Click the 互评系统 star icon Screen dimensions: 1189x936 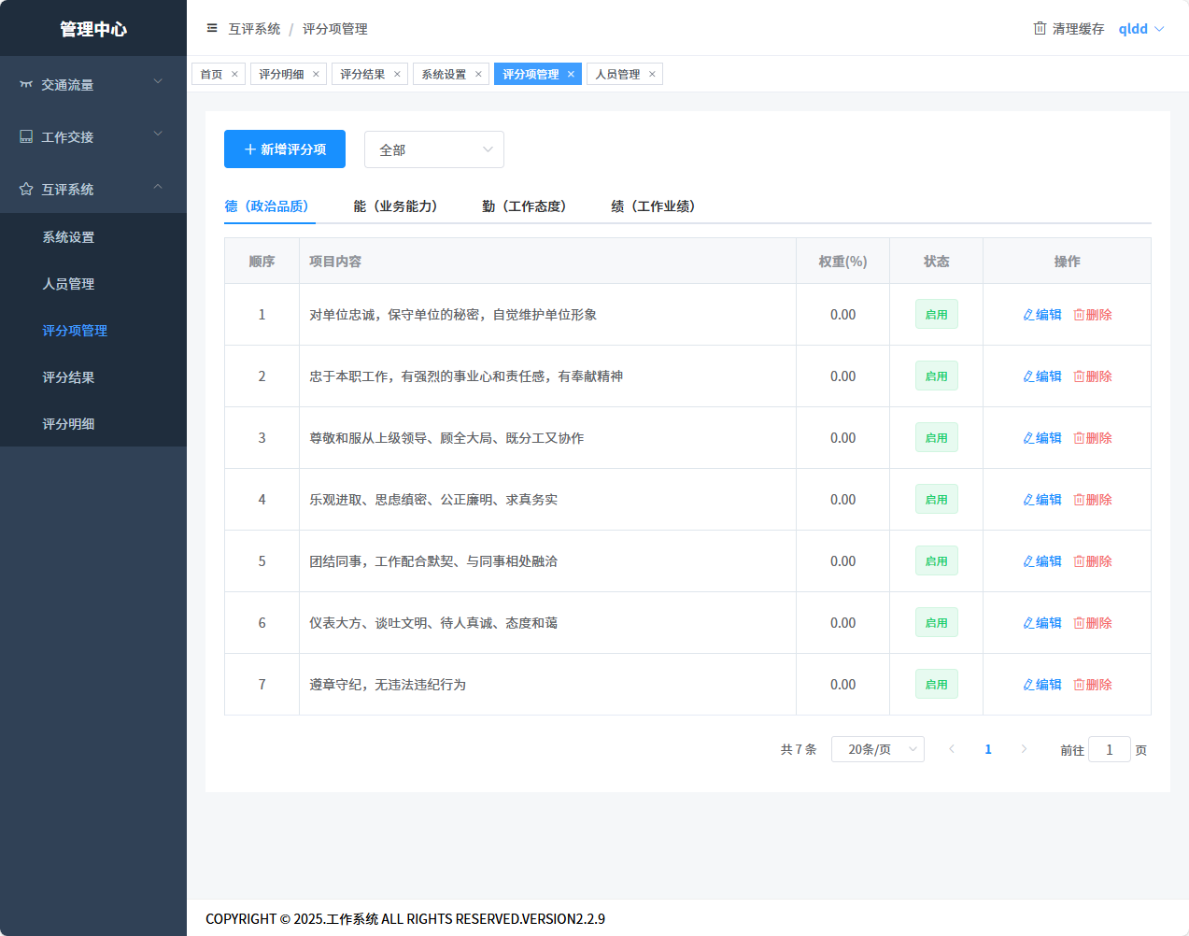point(26,189)
